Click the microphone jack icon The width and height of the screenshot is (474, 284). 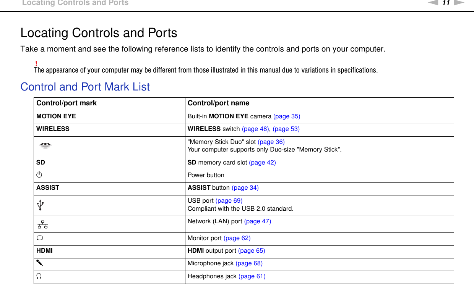tap(40, 263)
